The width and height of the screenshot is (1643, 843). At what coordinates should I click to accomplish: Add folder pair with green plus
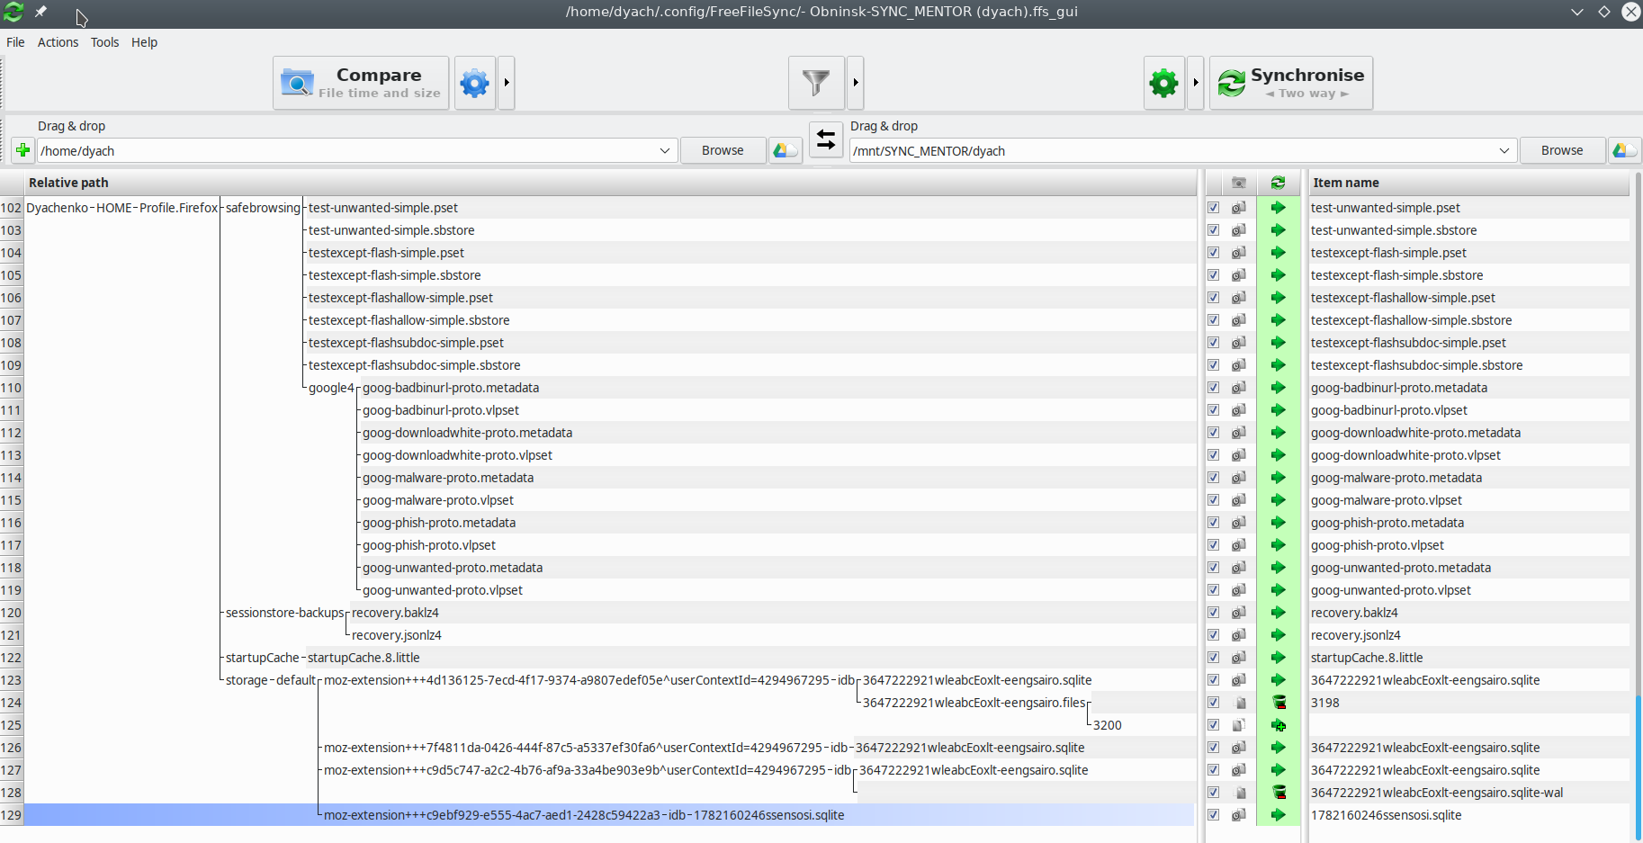pyautogui.click(x=23, y=150)
